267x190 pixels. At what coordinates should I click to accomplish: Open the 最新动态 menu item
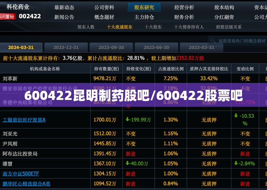click(64, 7)
